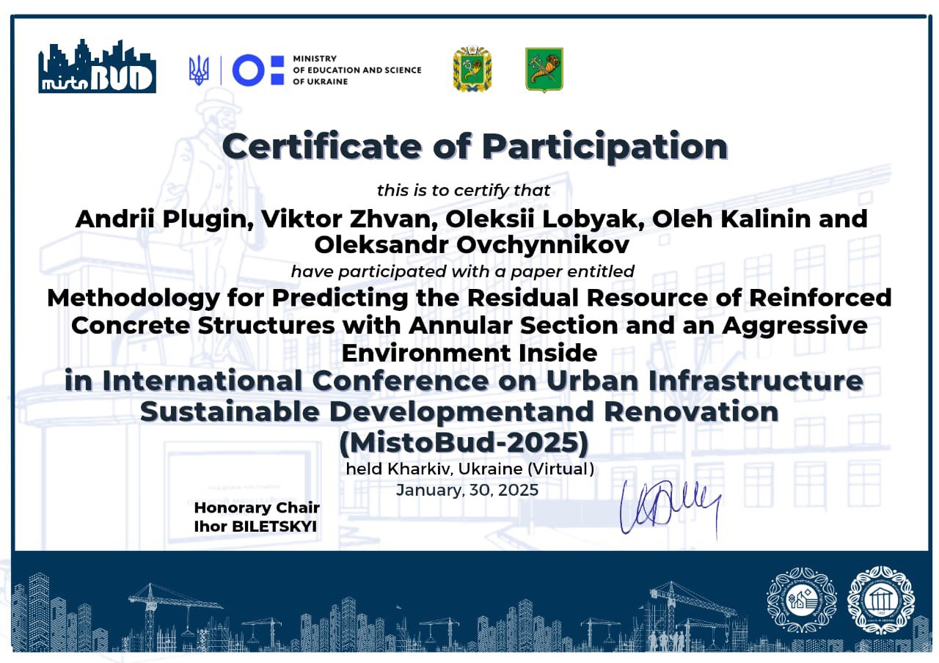
Task: Click the MistoBUD skyline logo
Action: [x=97, y=67]
